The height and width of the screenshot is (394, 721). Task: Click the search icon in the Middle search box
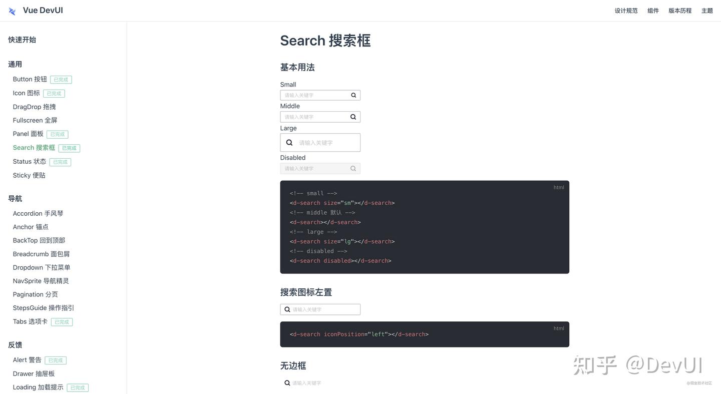[352, 116]
